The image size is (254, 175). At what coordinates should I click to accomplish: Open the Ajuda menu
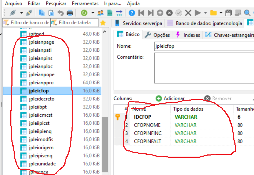click(x=133, y=4)
